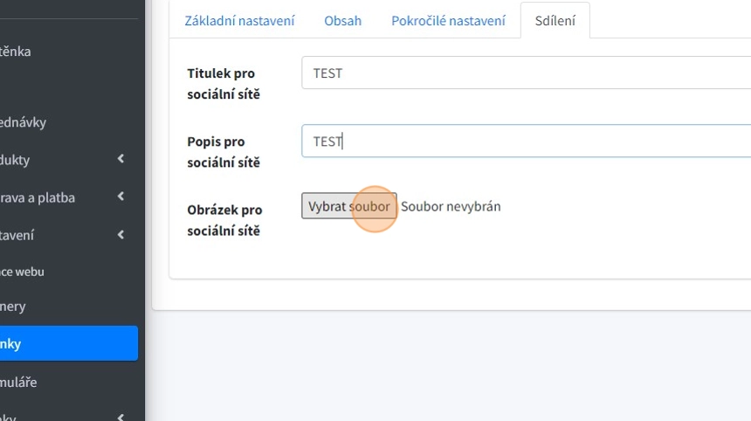Focus the Popis pro sociální sítě text field

[526, 141]
